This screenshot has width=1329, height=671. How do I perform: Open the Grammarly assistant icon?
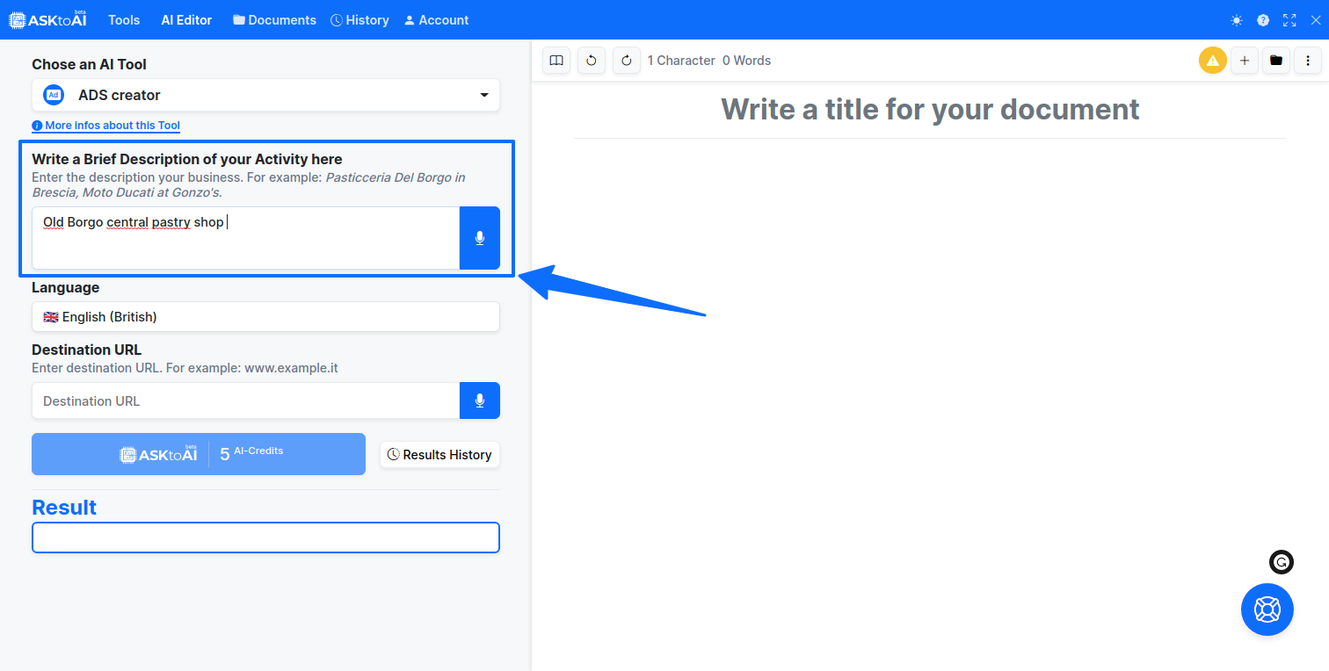click(x=1281, y=561)
